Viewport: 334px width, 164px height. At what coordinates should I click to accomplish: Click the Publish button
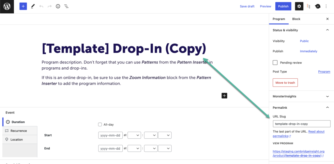[283, 6]
